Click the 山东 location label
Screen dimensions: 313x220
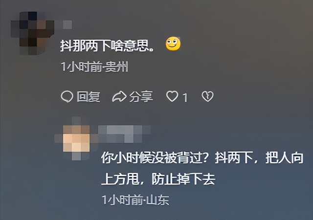pyautogui.click(x=157, y=199)
